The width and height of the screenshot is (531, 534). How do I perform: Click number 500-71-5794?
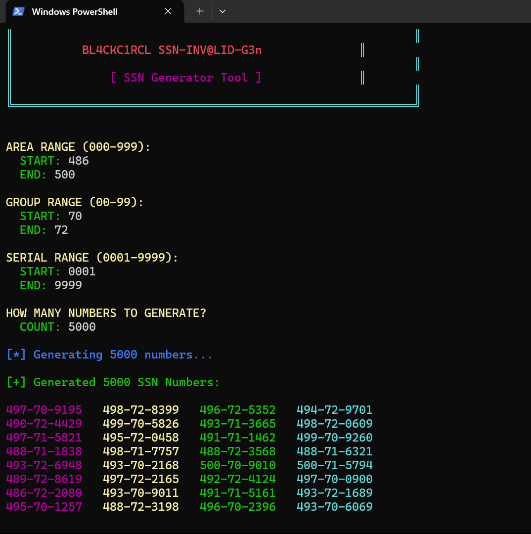click(x=335, y=465)
